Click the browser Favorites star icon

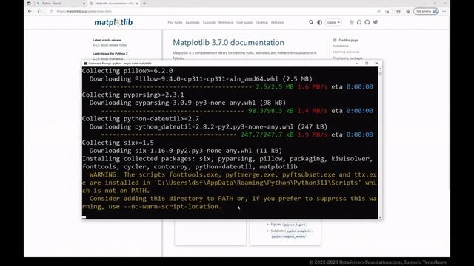pyautogui.click(x=398, y=11)
